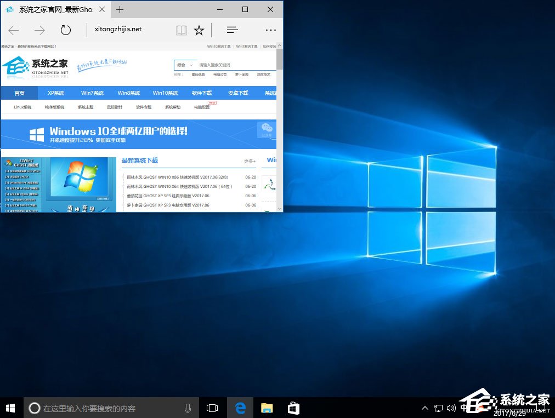Click the back navigation arrow

point(13,30)
